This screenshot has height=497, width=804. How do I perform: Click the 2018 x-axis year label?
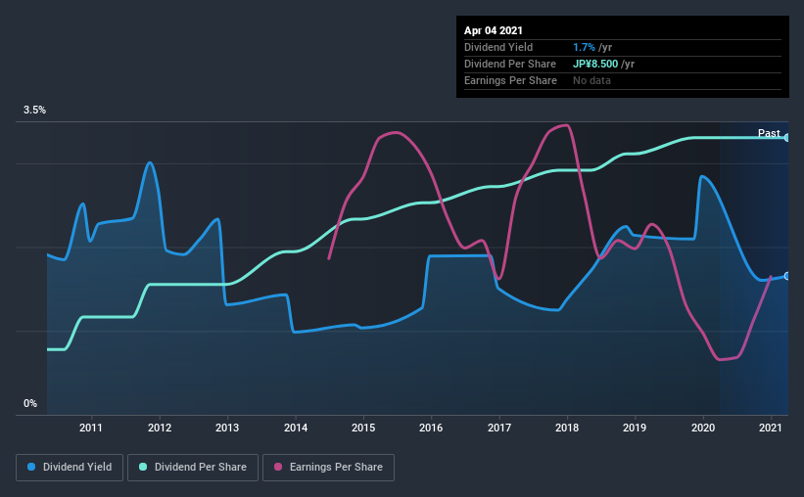pyautogui.click(x=567, y=428)
